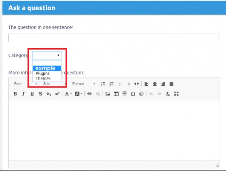Viewport: 226px width, 171px height.
Task: Select the Plugins category option
Action: (43, 74)
